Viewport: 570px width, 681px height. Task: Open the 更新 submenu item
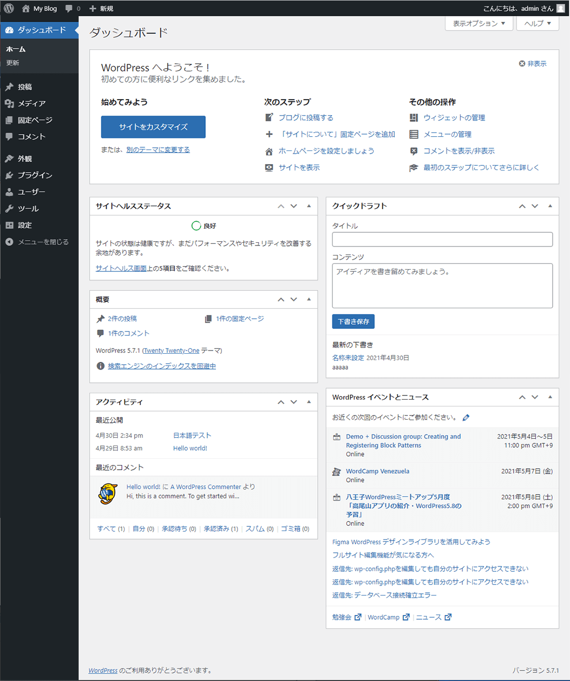pos(13,63)
